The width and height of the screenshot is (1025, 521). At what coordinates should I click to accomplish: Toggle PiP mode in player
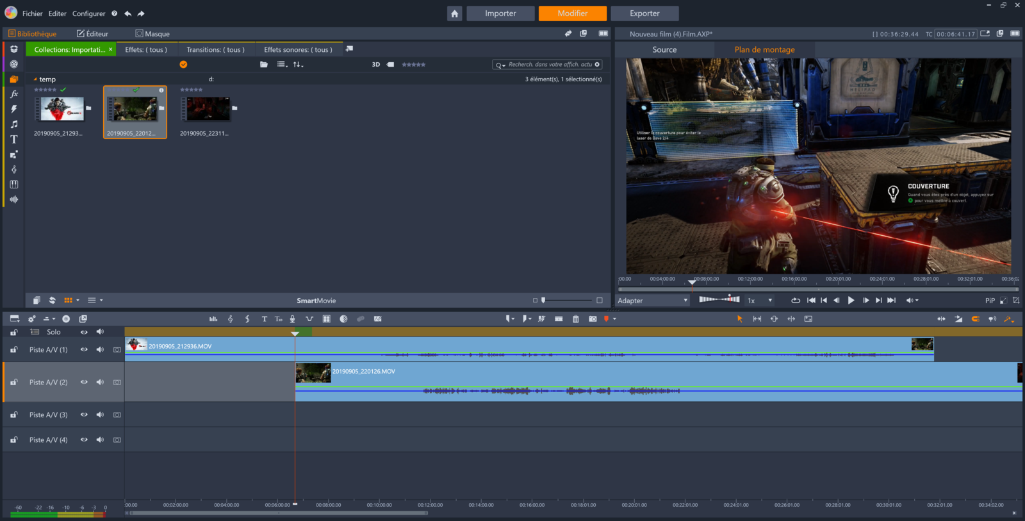pos(990,301)
